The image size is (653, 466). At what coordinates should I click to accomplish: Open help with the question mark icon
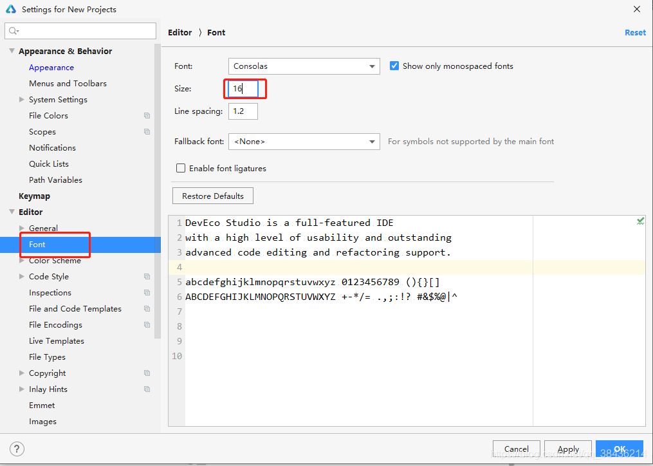(x=17, y=449)
